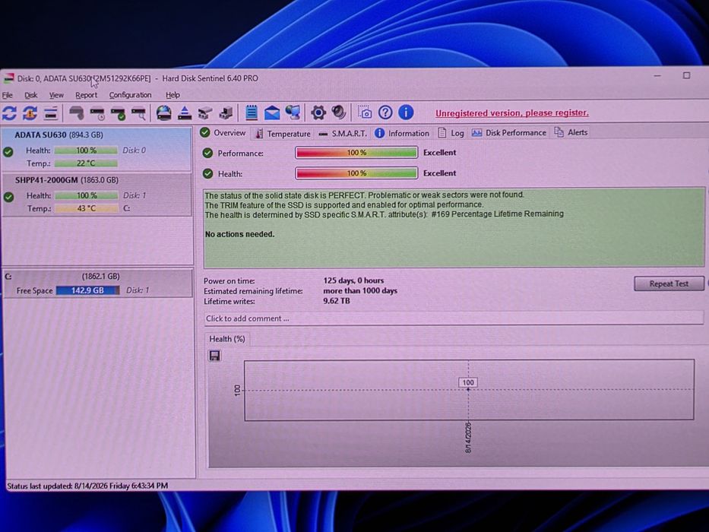Click the SHPP41-2000GM temperature 43 °C bar
The width and height of the screenshot is (709, 532).
tap(87, 208)
